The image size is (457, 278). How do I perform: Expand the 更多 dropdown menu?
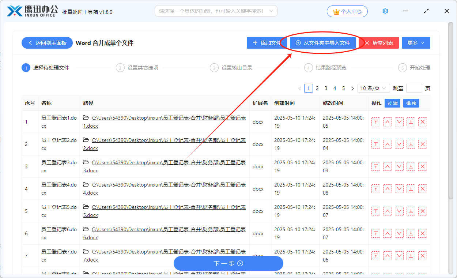tap(416, 43)
